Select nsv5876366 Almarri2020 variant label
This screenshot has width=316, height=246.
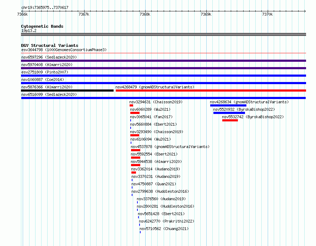(x=47, y=87)
